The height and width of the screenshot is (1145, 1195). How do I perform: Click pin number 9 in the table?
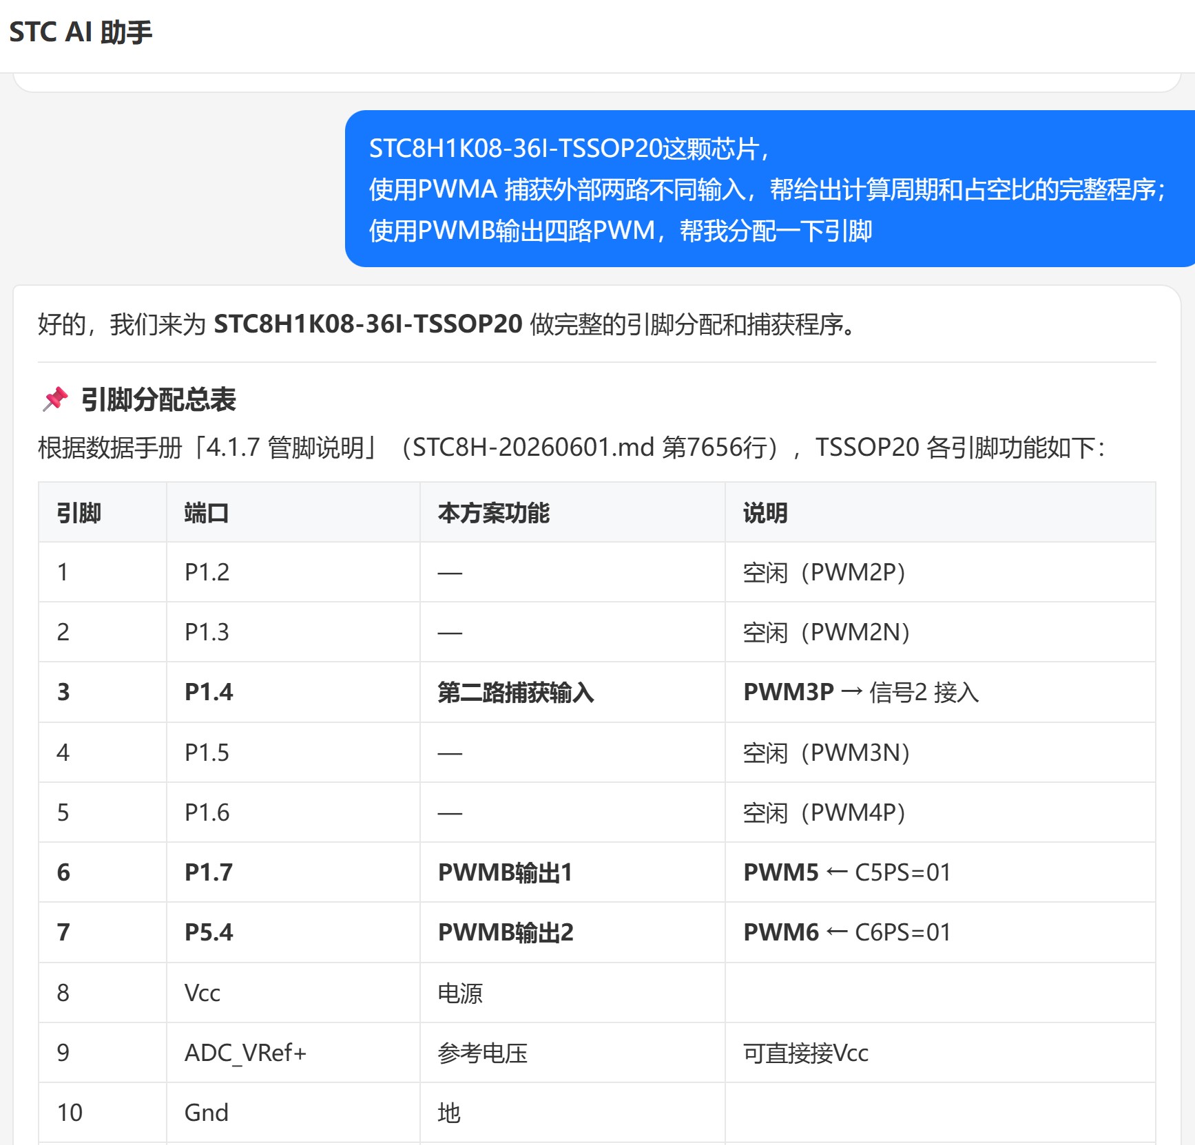tap(103, 1053)
